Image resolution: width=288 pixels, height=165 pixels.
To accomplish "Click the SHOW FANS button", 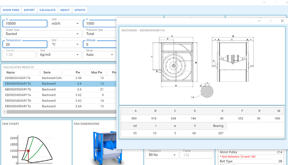I will (x=11, y=10).
